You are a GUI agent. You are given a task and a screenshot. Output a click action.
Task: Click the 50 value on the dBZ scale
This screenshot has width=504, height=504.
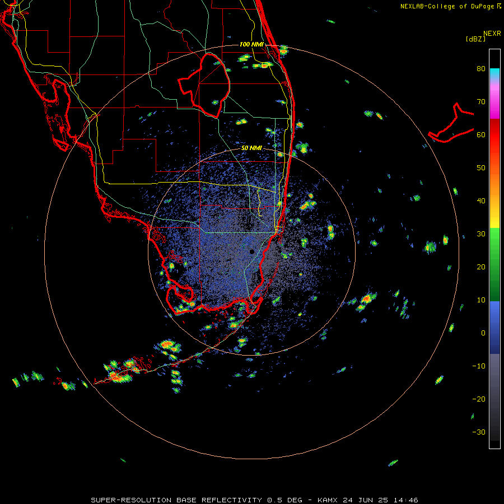tap(481, 168)
